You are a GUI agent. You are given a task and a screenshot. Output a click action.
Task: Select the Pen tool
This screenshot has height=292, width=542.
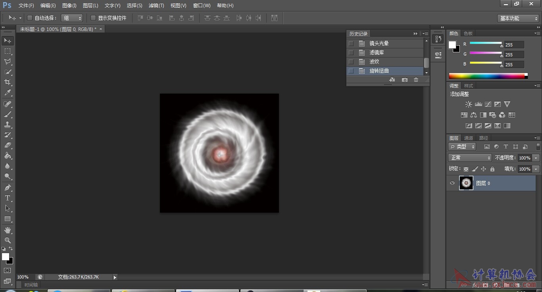(8, 187)
